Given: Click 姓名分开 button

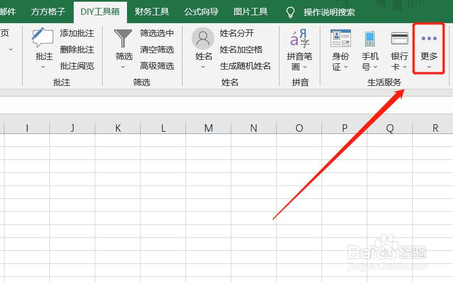Looking at the screenshot, I should [x=236, y=33].
